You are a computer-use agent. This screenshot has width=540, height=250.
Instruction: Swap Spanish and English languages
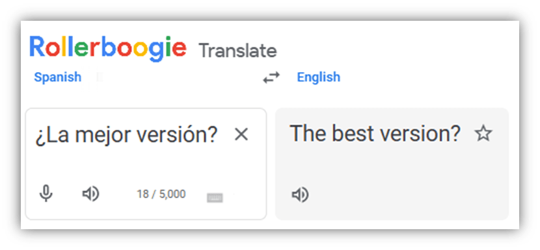271,78
